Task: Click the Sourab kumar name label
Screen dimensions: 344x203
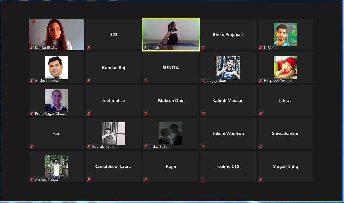Action: (104, 146)
